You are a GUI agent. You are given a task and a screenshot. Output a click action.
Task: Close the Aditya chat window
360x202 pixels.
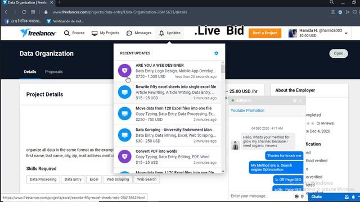coord(300,100)
